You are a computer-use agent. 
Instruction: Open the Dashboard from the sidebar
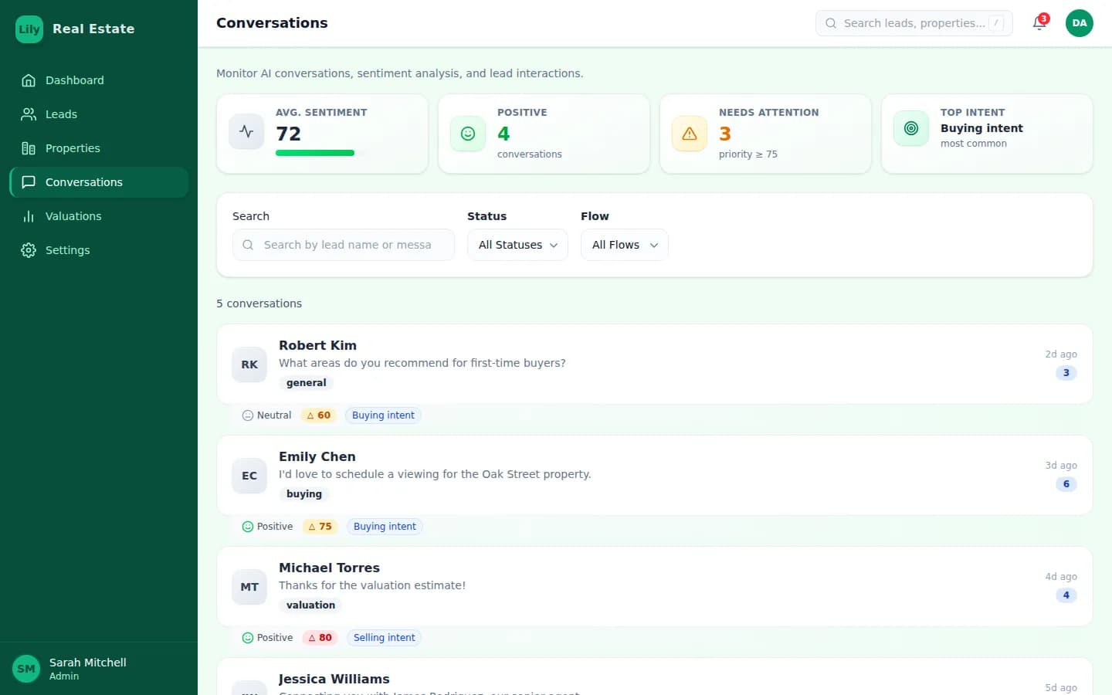74,80
